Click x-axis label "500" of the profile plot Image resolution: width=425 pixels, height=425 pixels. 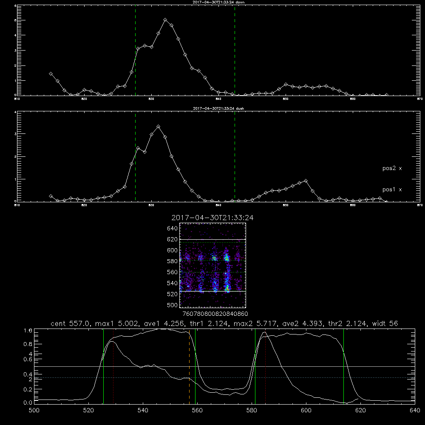click(34, 411)
